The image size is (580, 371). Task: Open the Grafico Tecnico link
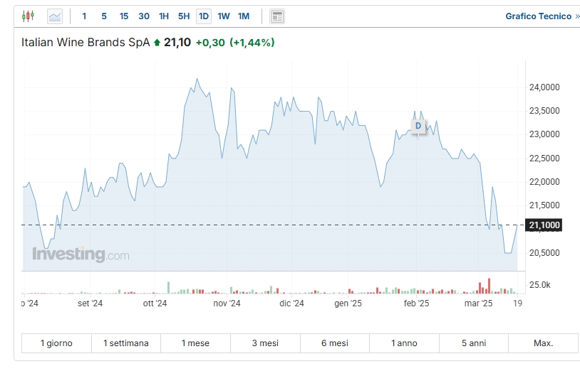[542, 16]
